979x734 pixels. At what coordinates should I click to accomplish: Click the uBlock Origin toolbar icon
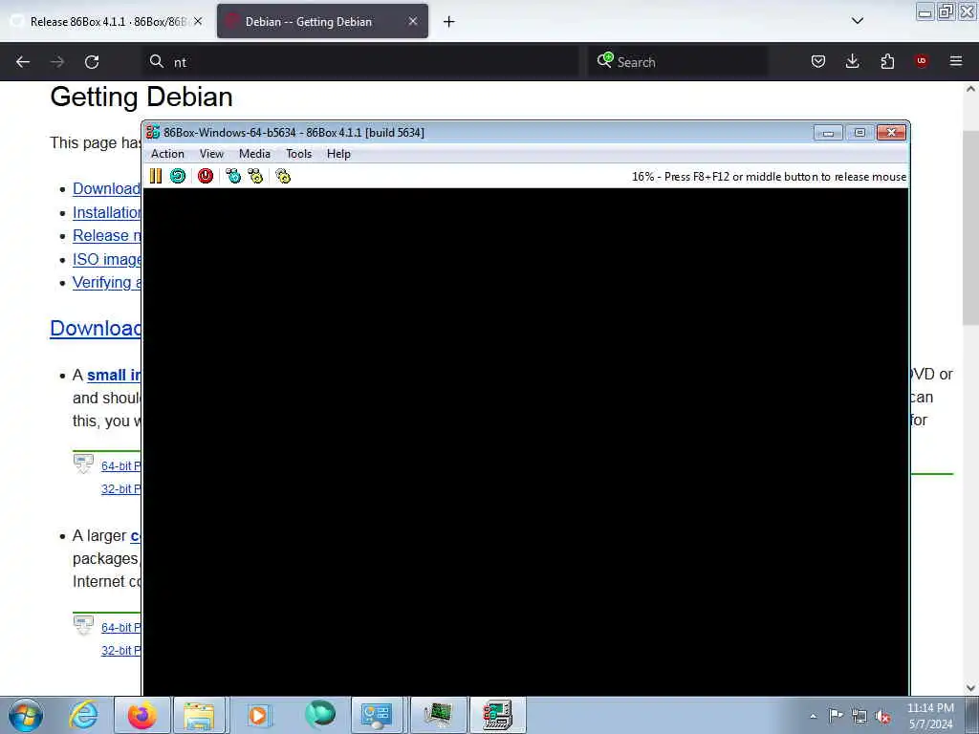(922, 61)
